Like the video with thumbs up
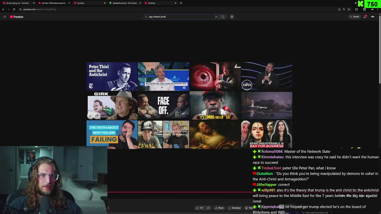 [199, 208]
